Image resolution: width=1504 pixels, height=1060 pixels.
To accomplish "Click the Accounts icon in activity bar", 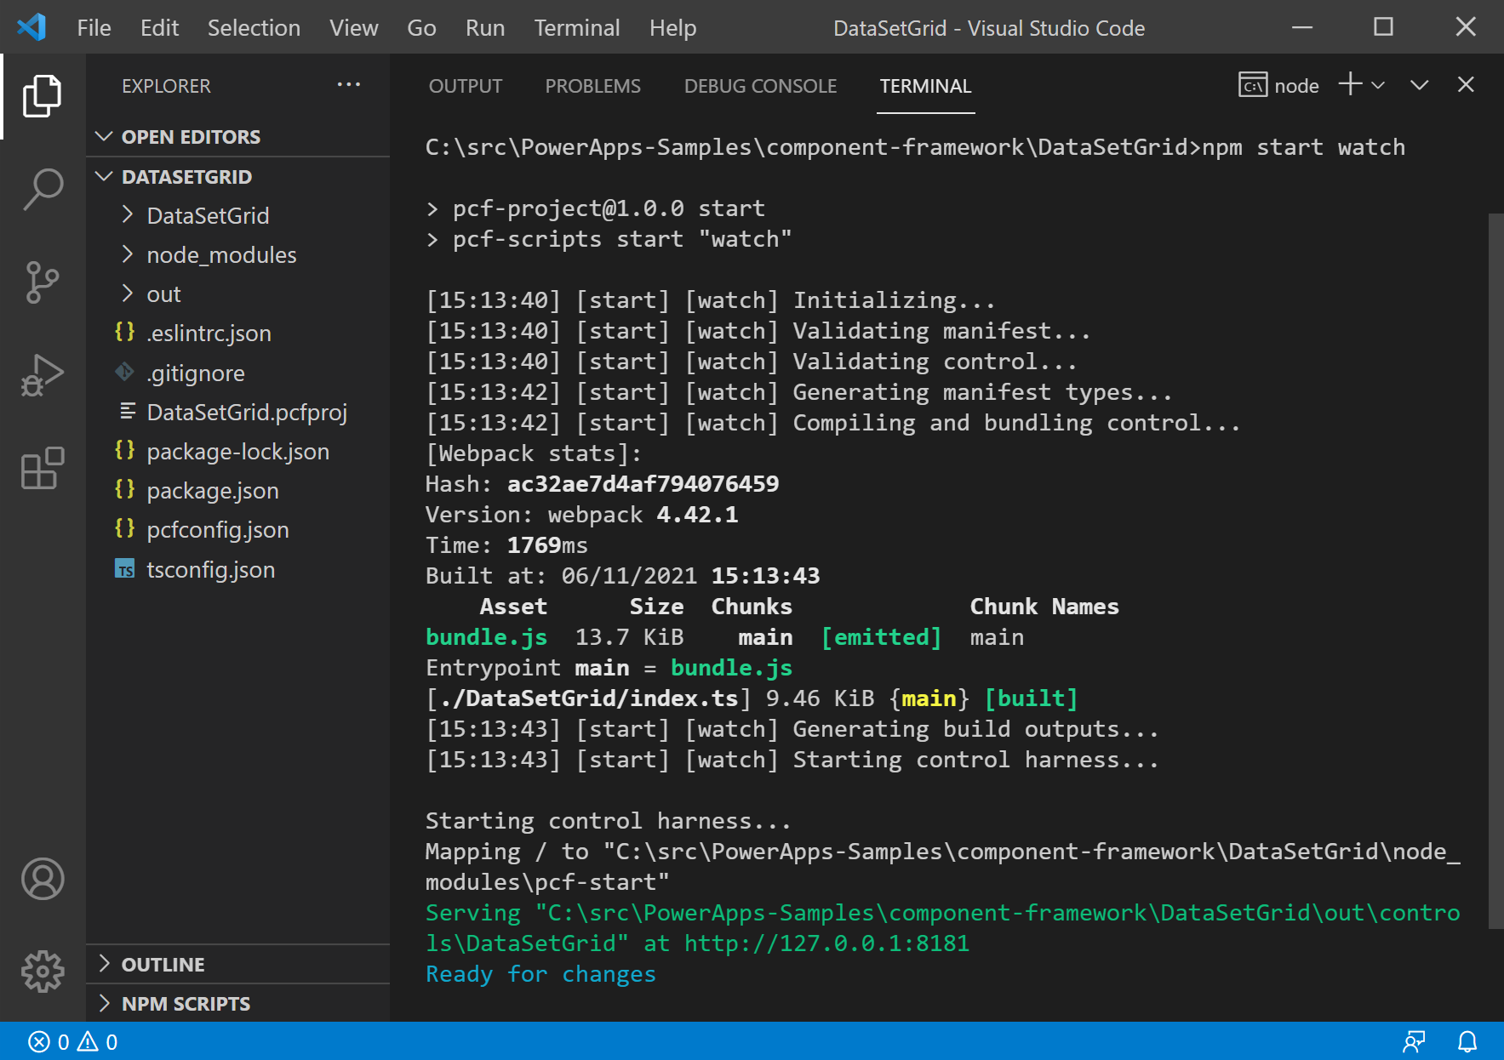I will [42, 880].
